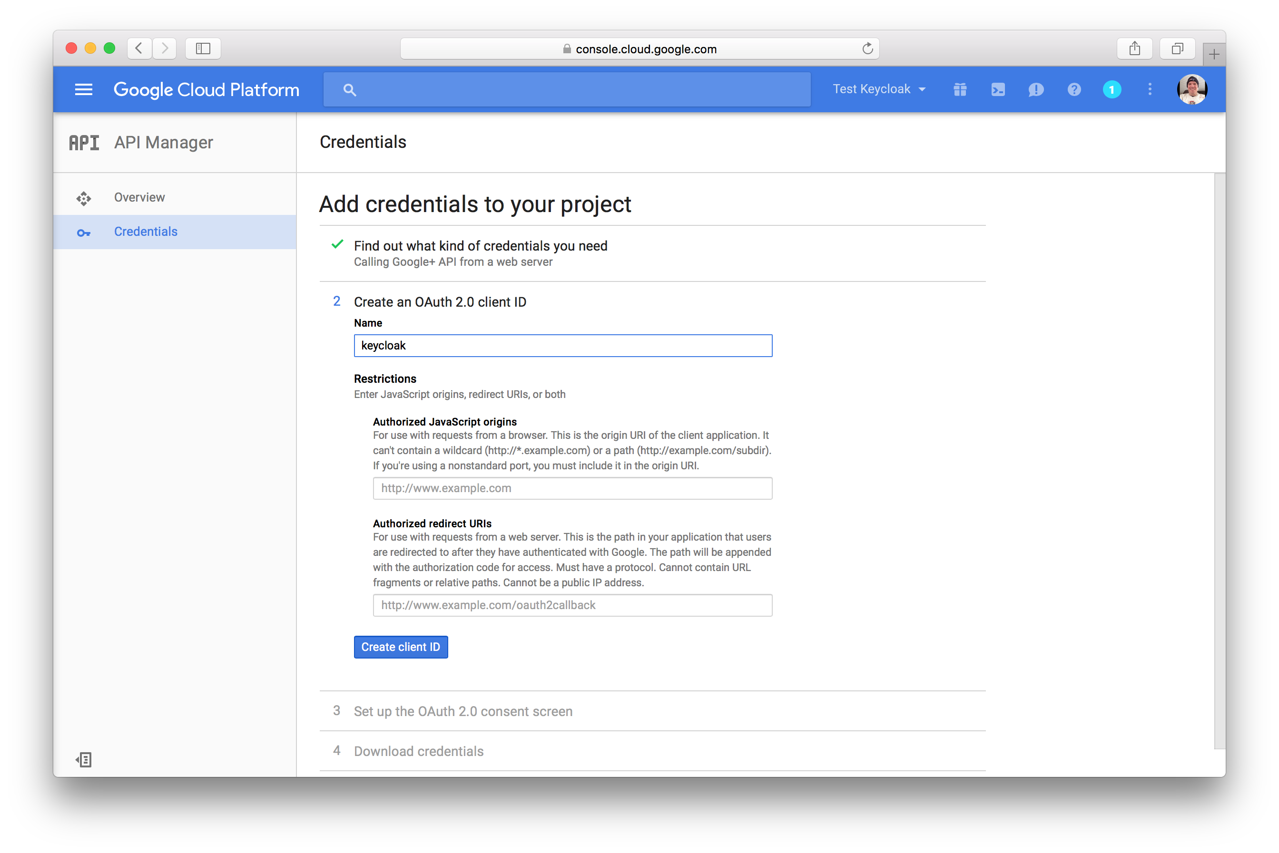Screen dimensions: 1279x853
Task: Click the Create client ID button
Action: (401, 647)
